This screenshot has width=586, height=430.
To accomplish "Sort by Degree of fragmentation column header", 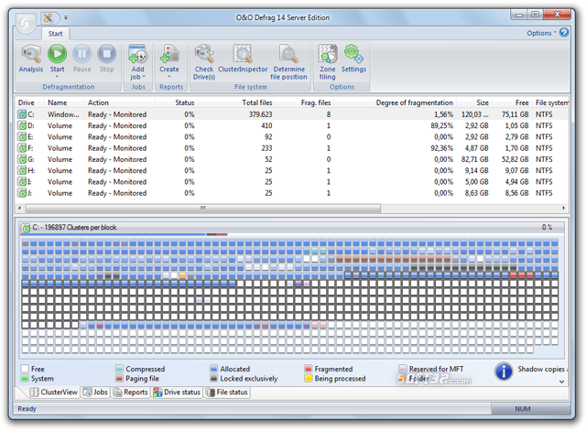I will coord(394,102).
